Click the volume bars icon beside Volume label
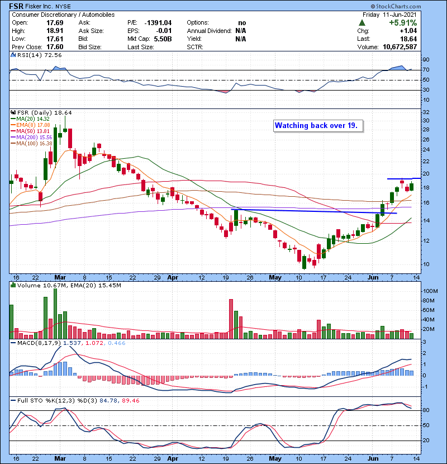447x464 pixels. coord(13,285)
